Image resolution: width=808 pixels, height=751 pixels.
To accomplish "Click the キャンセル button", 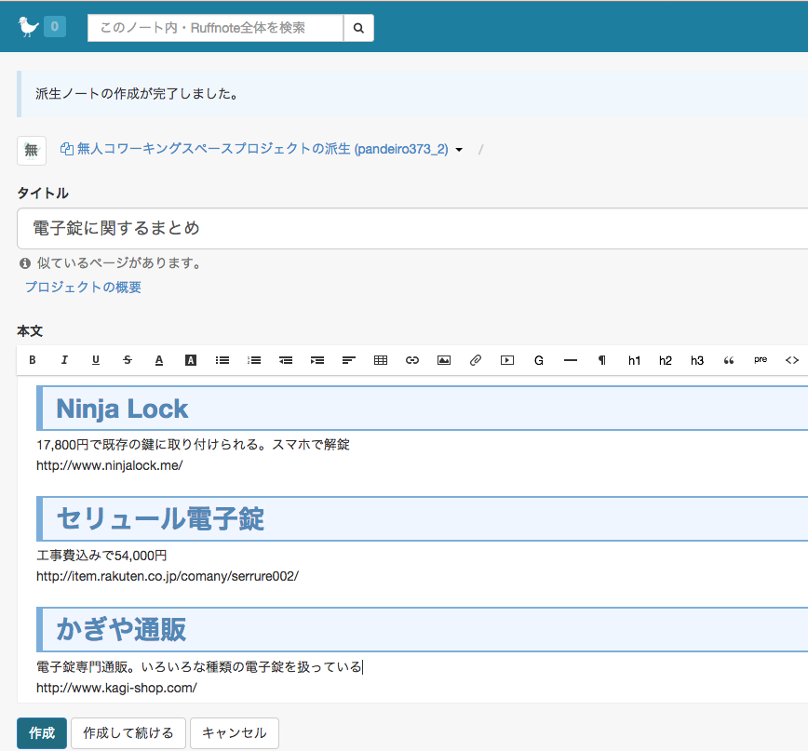I will tap(234, 733).
